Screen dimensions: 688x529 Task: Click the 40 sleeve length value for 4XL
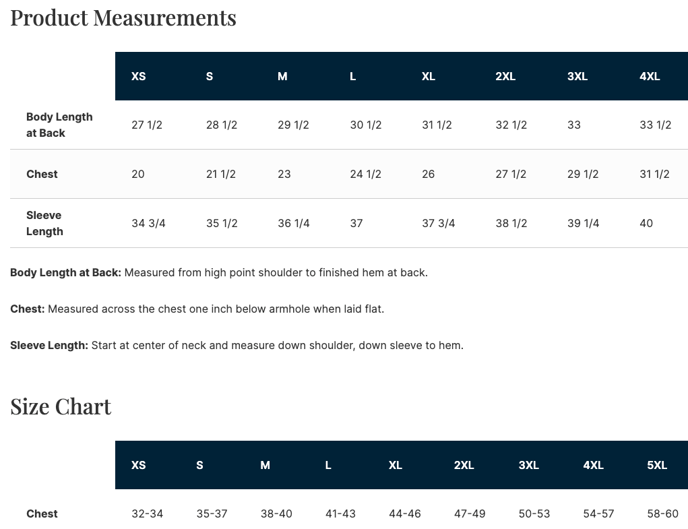(646, 223)
